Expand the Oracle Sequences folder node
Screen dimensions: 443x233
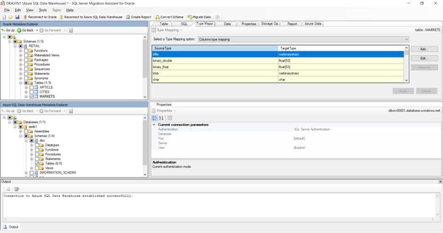coord(21,69)
